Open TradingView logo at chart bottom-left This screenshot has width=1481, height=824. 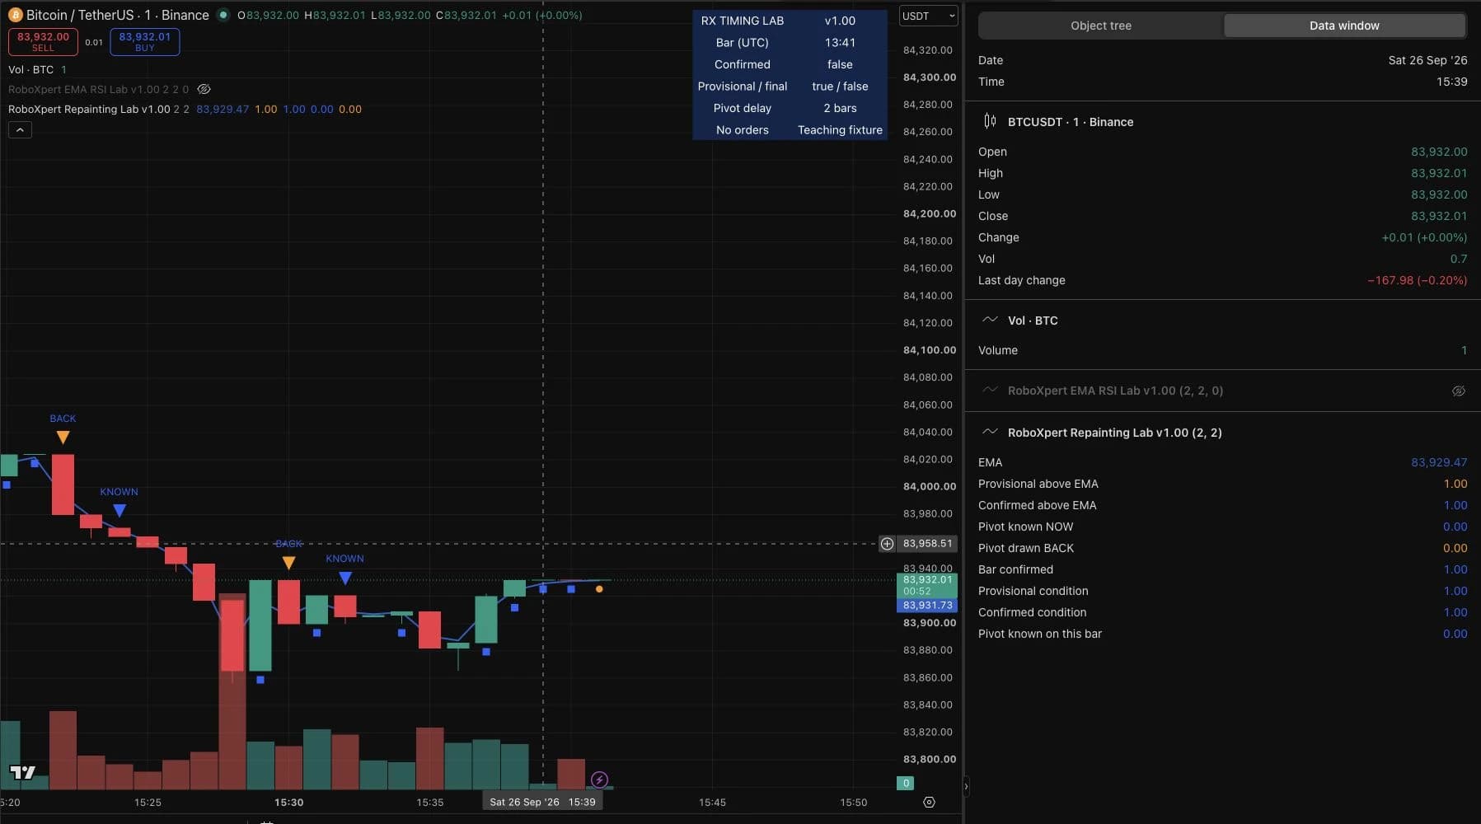pyautogui.click(x=22, y=772)
